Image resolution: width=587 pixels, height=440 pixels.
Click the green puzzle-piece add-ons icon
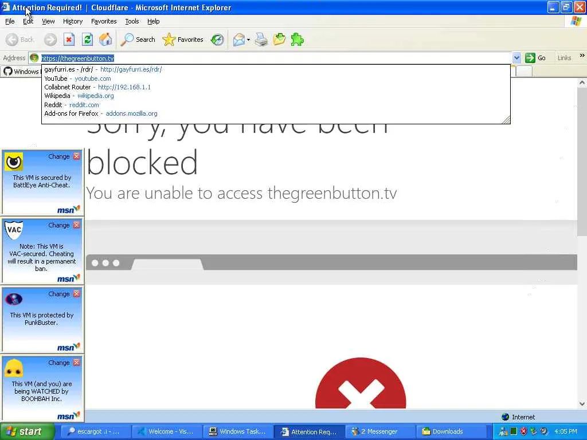298,40
